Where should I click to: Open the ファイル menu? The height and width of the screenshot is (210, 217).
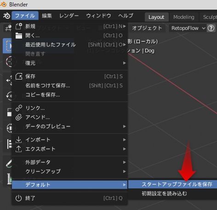pos(25,16)
